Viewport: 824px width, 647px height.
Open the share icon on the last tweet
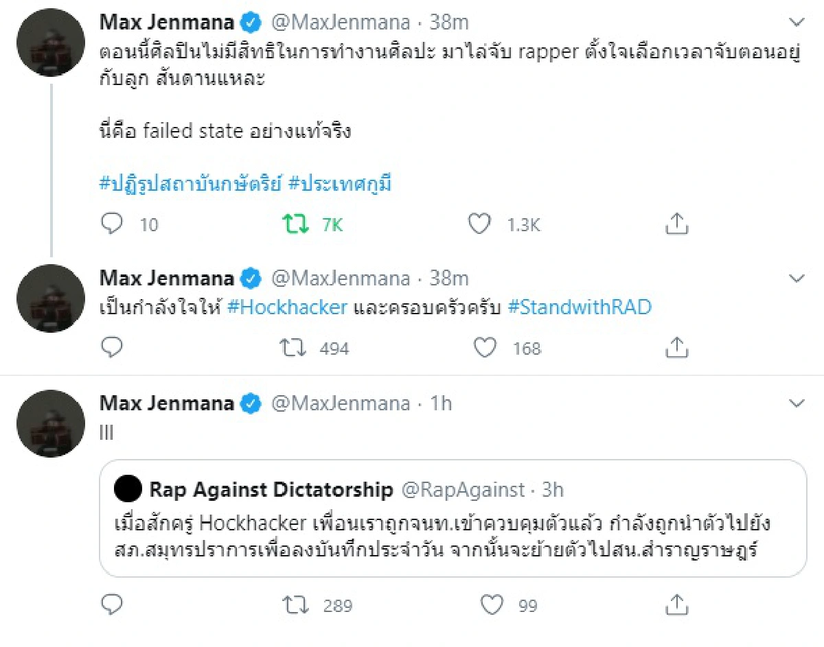tap(677, 604)
